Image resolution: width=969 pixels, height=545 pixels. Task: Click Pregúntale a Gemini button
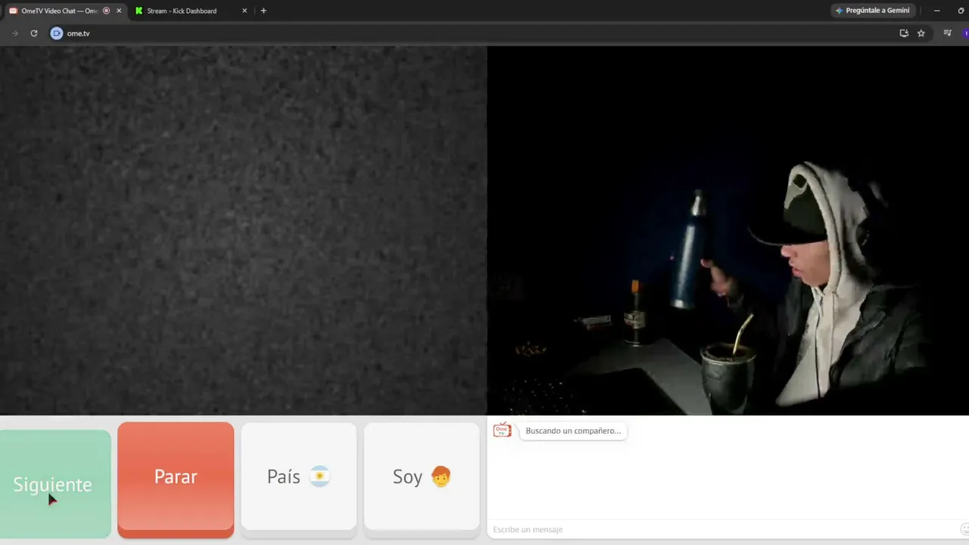874,11
